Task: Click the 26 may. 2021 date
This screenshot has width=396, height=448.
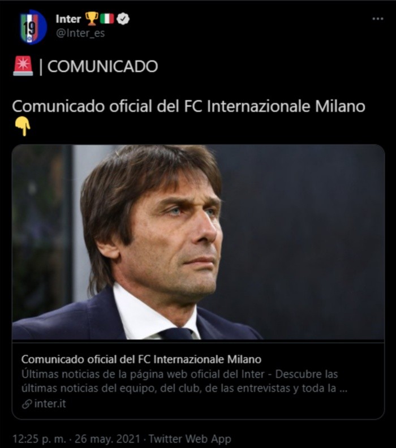Action: 107,438
